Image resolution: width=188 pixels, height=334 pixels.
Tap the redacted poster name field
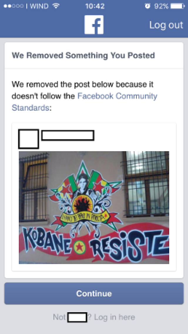point(68,136)
